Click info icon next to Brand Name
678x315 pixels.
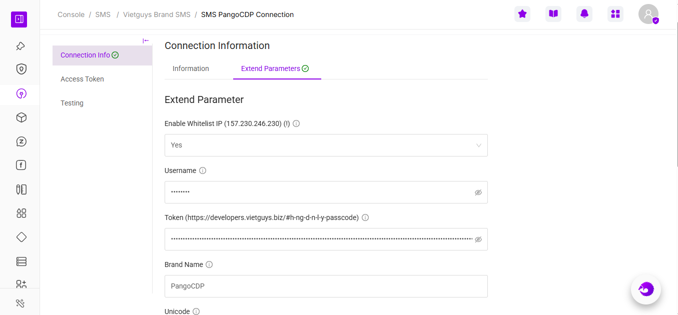click(x=209, y=264)
